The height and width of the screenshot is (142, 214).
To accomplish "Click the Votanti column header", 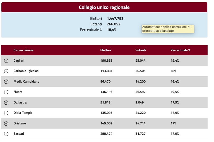I will tap(140, 50).
